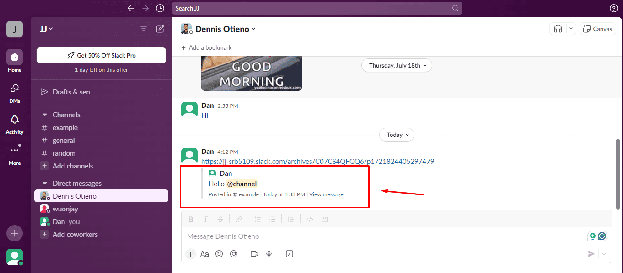Toggle strikethrough formatting
Screen dimensions: 623x273
point(220,219)
